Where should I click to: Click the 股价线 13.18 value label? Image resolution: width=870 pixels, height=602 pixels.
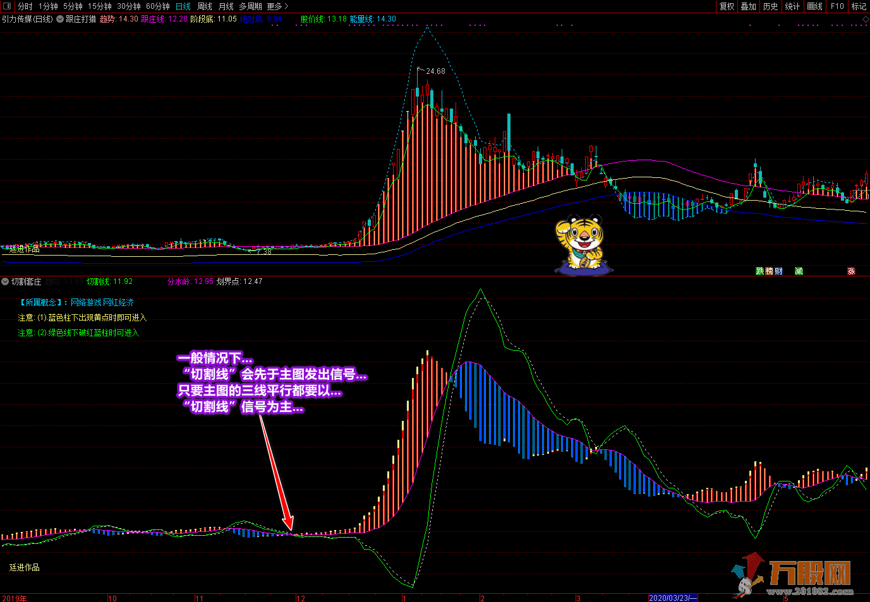(x=323, y=19)
